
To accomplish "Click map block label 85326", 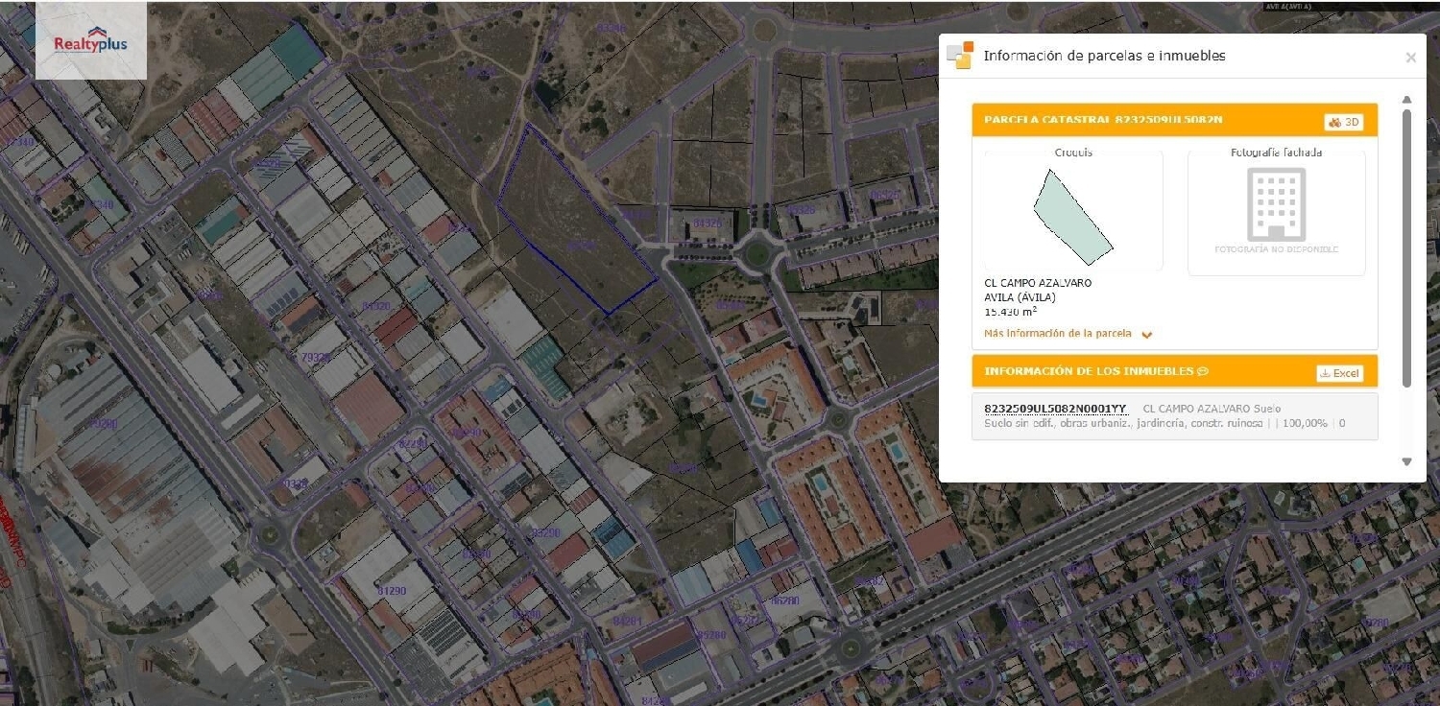I will (799, 210).
